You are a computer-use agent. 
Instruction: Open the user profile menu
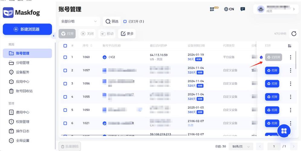[x=276, y=9]
